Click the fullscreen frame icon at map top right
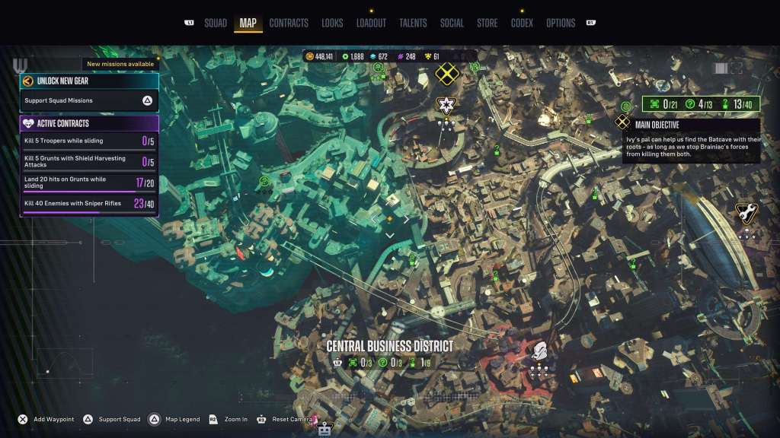This screenshot has width=780, height=438. pyautogui.click(x=737, y=68)
